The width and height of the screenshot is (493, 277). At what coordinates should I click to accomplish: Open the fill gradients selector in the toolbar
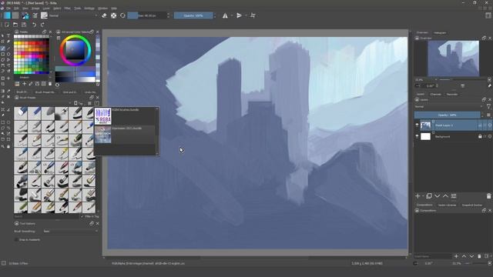click(x=7, y=15)
